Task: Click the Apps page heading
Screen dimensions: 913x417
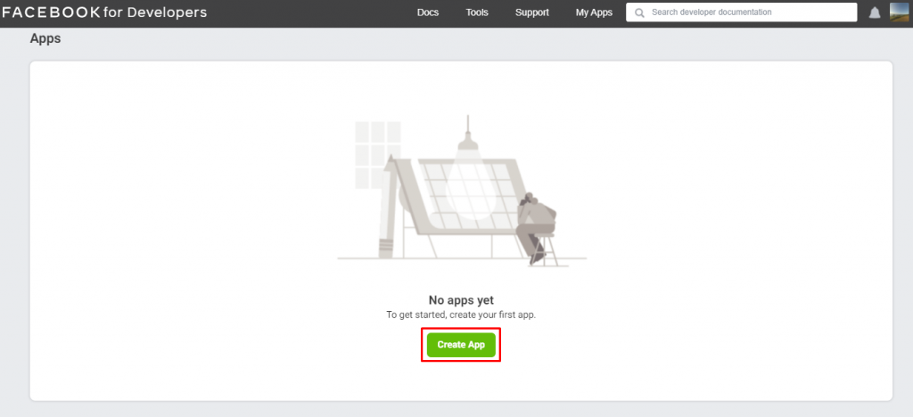Action: (x=45, y=39)
